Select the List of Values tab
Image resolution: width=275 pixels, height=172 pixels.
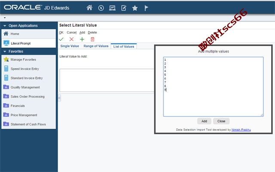124,46
